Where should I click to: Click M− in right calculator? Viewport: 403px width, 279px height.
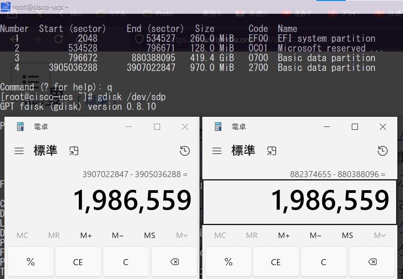point(316,235)
